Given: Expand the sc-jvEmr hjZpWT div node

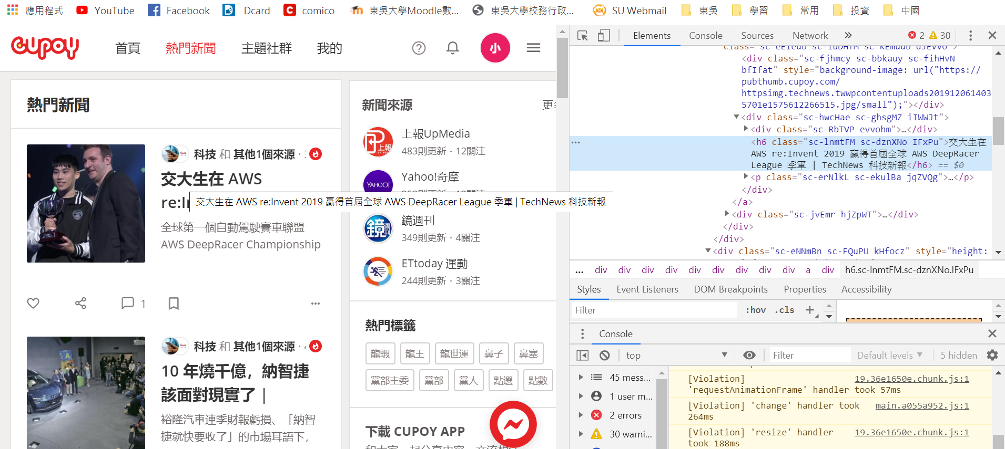Looking at the screenshot, I should point(727,214).
